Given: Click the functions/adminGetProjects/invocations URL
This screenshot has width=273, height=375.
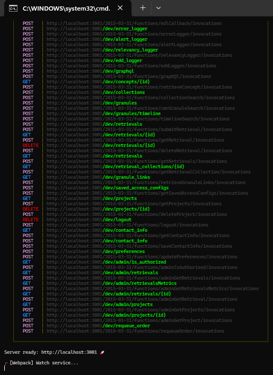Looking at the screenshot, I should point(141,310).
